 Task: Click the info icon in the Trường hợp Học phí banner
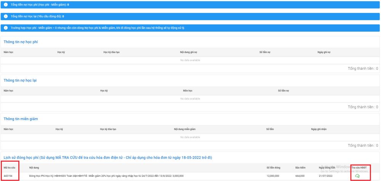tap(6, 28)
